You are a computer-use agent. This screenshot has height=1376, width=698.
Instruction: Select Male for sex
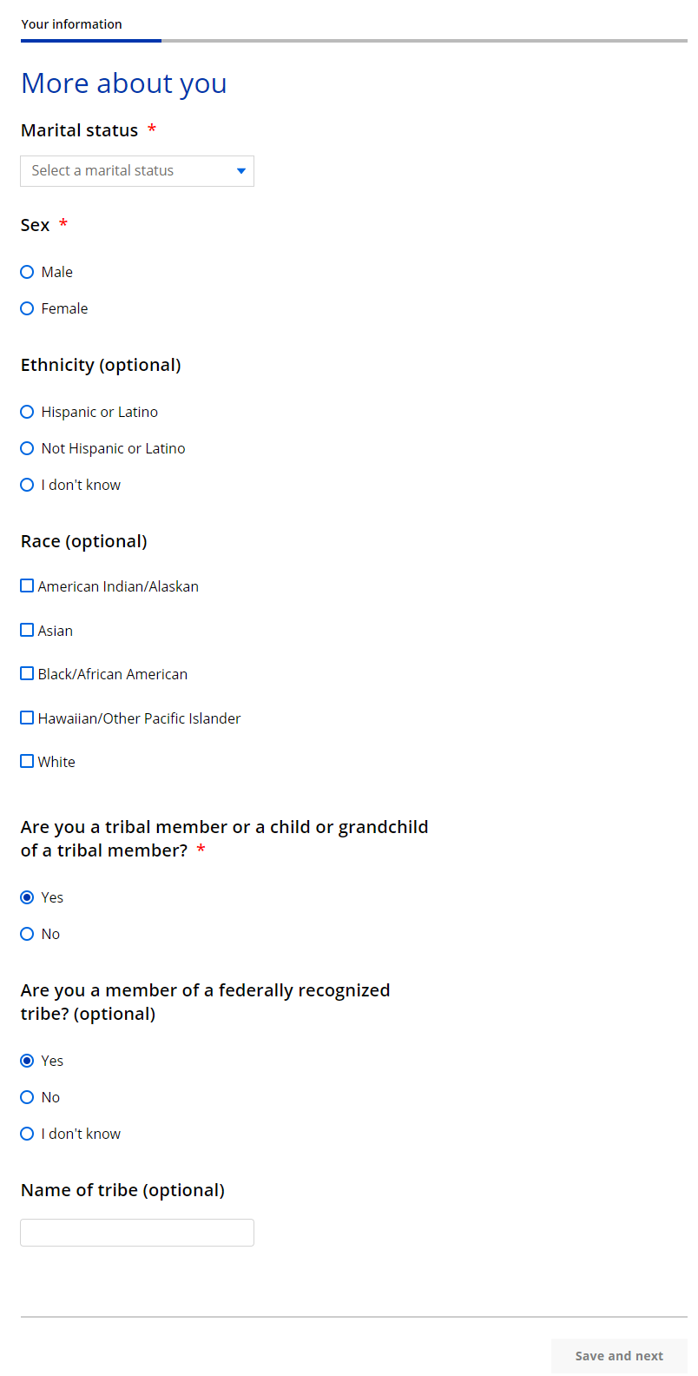27,272
